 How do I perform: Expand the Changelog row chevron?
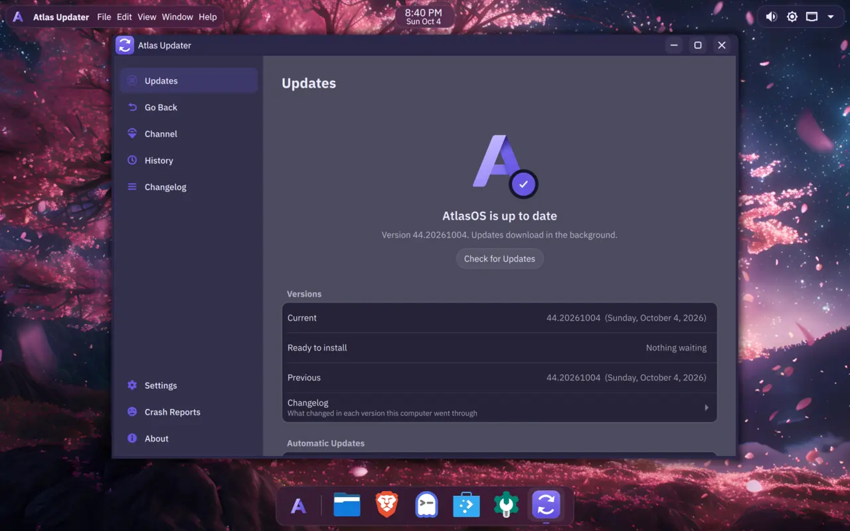click(x=707, y=408)
